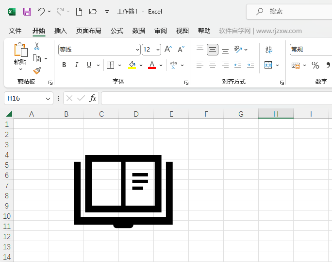Toggle Wrap Text ab icon
Screen dimensions: 332x262
click(x=269, y=50)
